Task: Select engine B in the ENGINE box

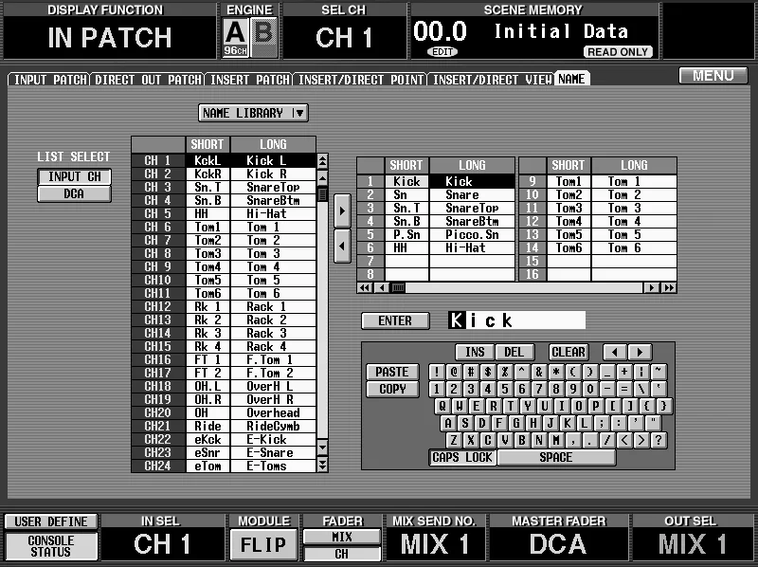Action: [x=264, y=38]
